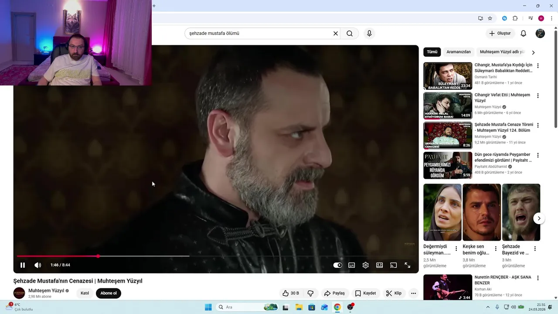Show next Shorts with the arrow
The width and height of the screenshot is (558, 314).
point(539,218)
